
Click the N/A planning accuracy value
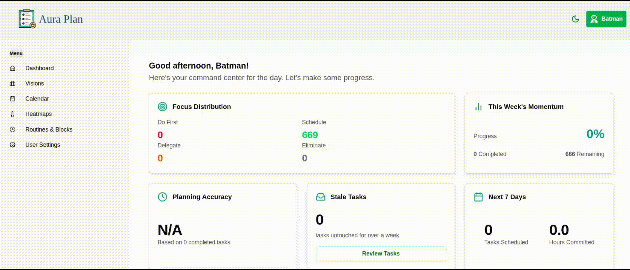pyautogui.click(x=170, y=230)
